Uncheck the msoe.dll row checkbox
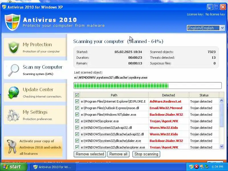This screenshot has height=171, width=228. pyautogui.click(x=77, y=108)
